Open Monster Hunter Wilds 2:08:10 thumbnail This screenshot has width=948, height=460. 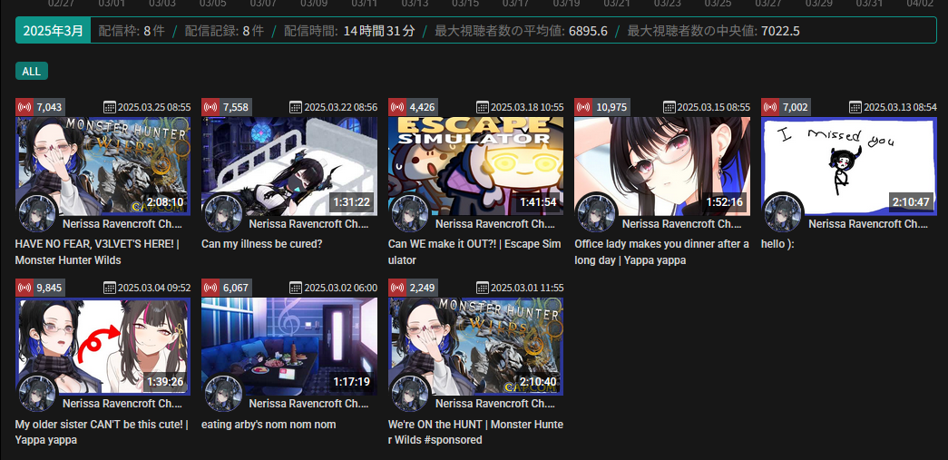[103, 166]
